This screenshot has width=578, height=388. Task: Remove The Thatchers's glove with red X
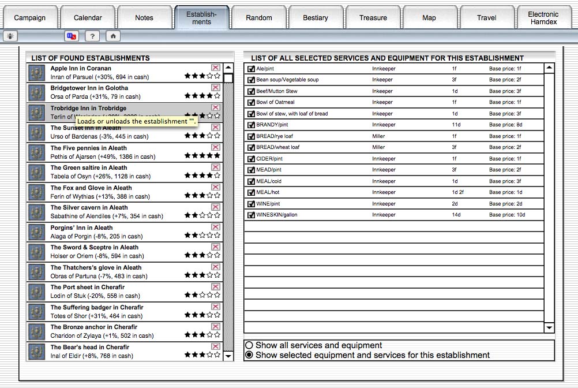pyautogui.click(x=216, y=267)
